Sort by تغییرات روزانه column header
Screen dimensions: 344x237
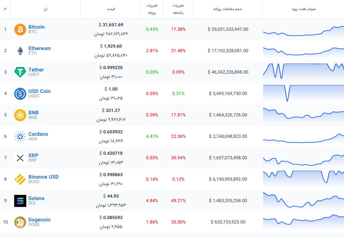152,9
